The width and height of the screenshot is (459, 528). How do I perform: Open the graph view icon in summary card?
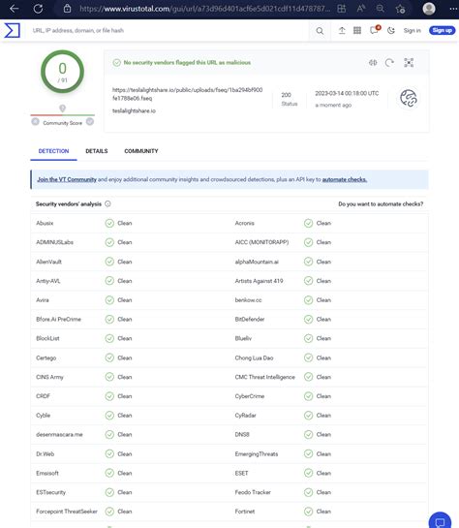[x=409, y=63]
